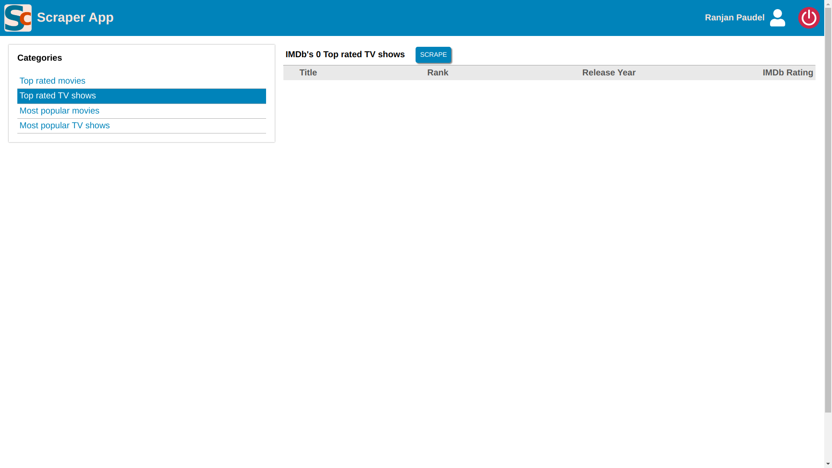
Task: Select Top rated movies category
Action: point(52,81)
